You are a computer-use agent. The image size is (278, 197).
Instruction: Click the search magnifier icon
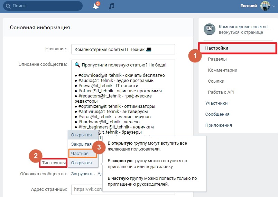[8, 6]
